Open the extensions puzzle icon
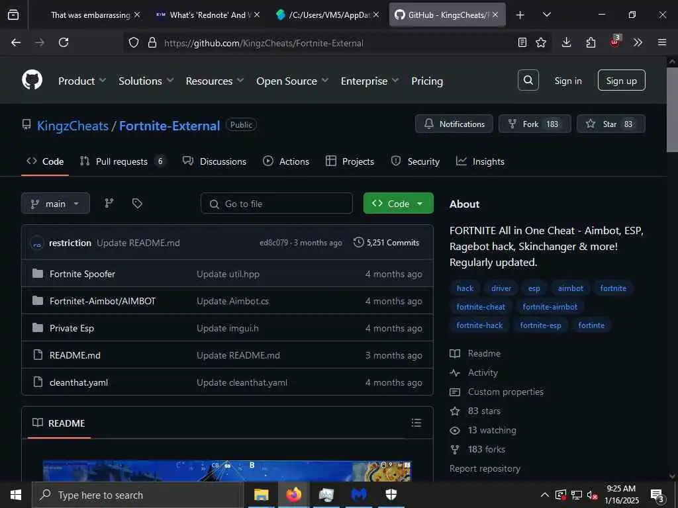This screenshot has width=678, height=508. [591, 42]
